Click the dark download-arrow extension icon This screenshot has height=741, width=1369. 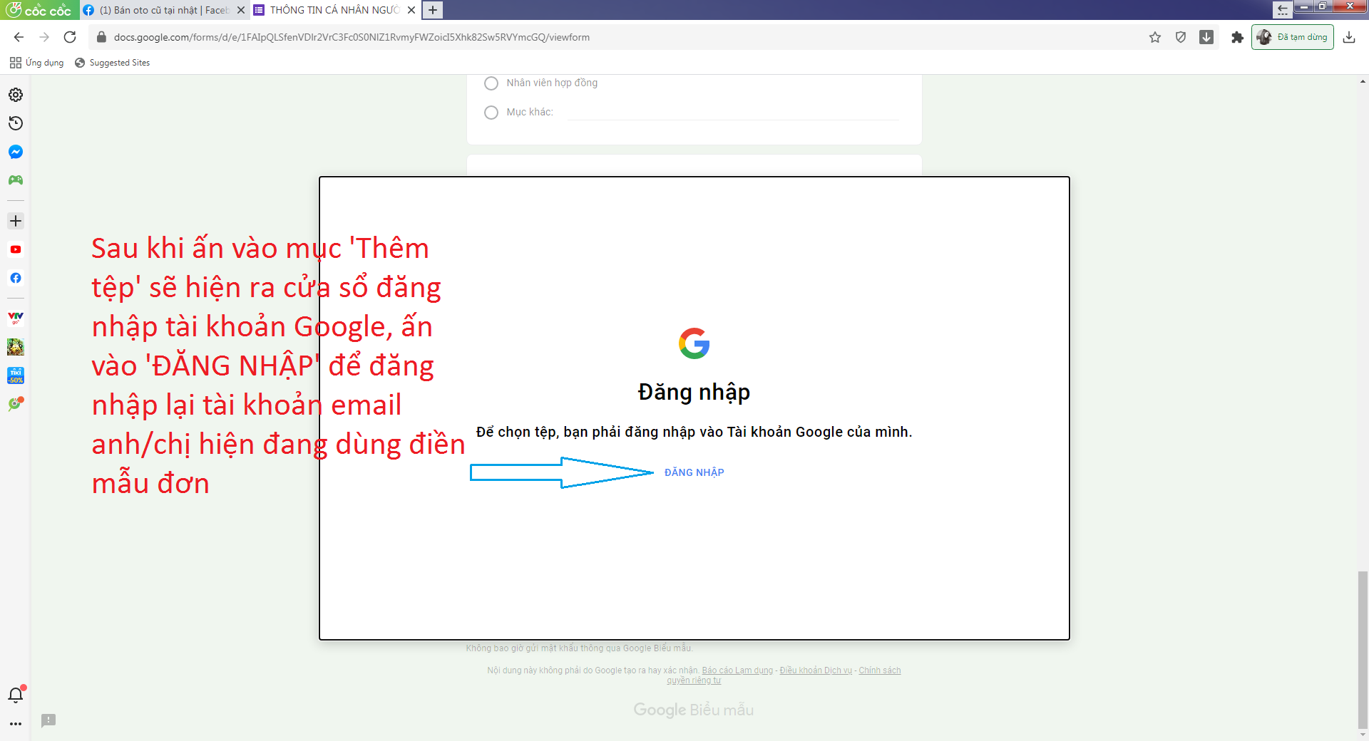(1206, 37)
